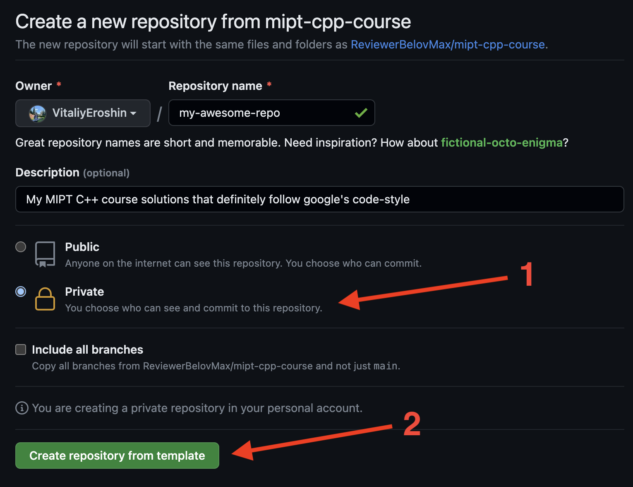633x487 pixels.
Task: Click the repository icon next to Public option
Action: point(46,254)
